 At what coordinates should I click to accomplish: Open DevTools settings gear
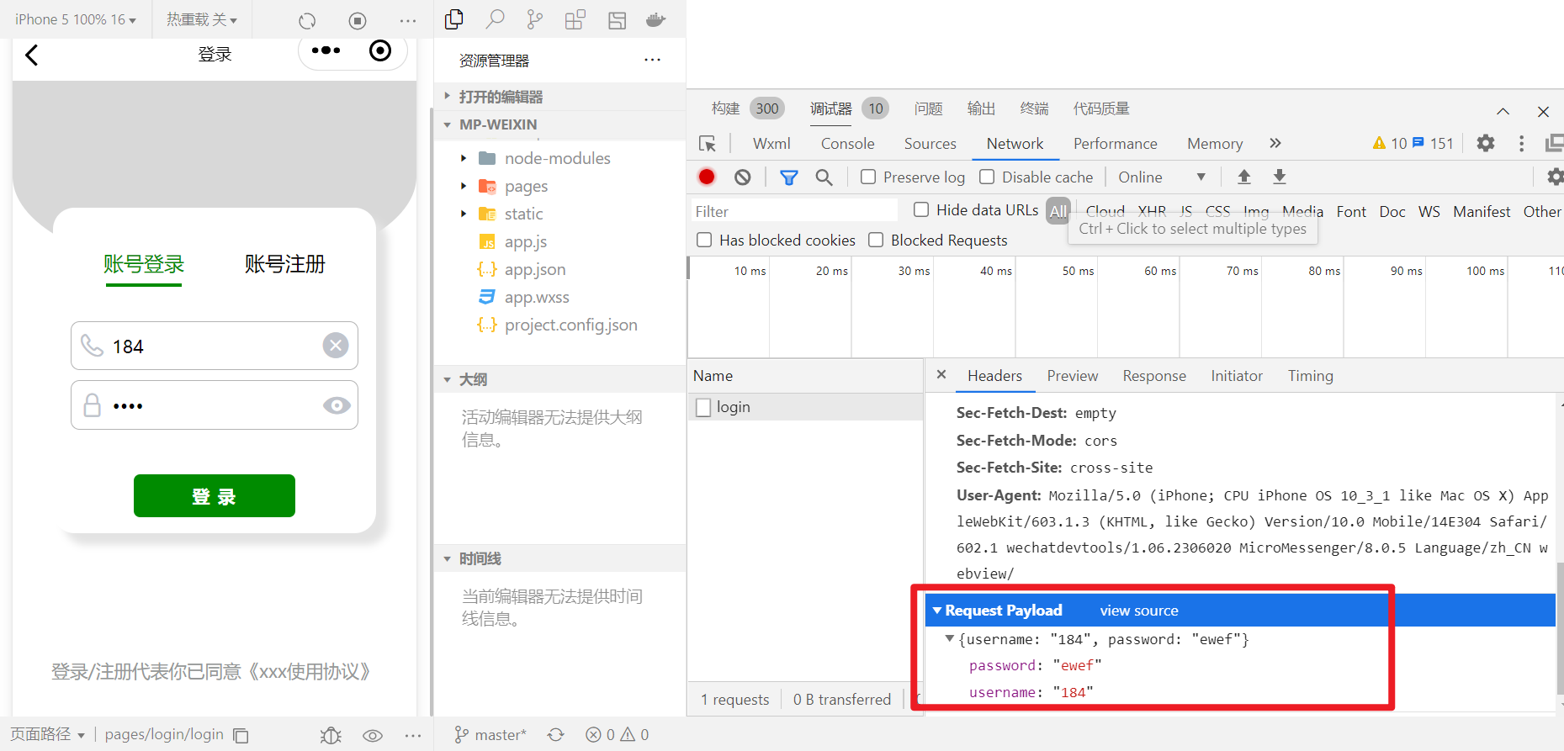pyautogui.click(x=1486, y=143)
